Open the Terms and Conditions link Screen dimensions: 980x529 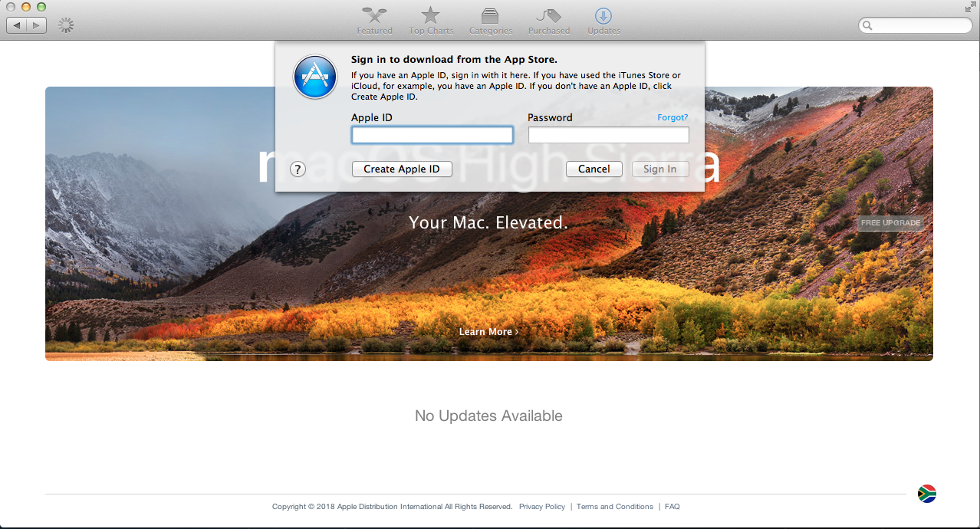[615, 507]
